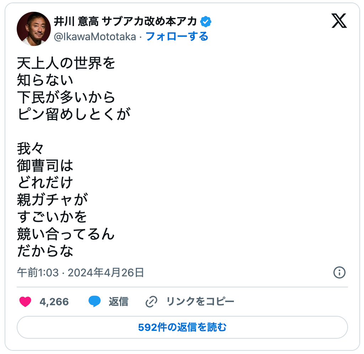
Task: Click the blue verified badge
Action: tap(207, 21)
